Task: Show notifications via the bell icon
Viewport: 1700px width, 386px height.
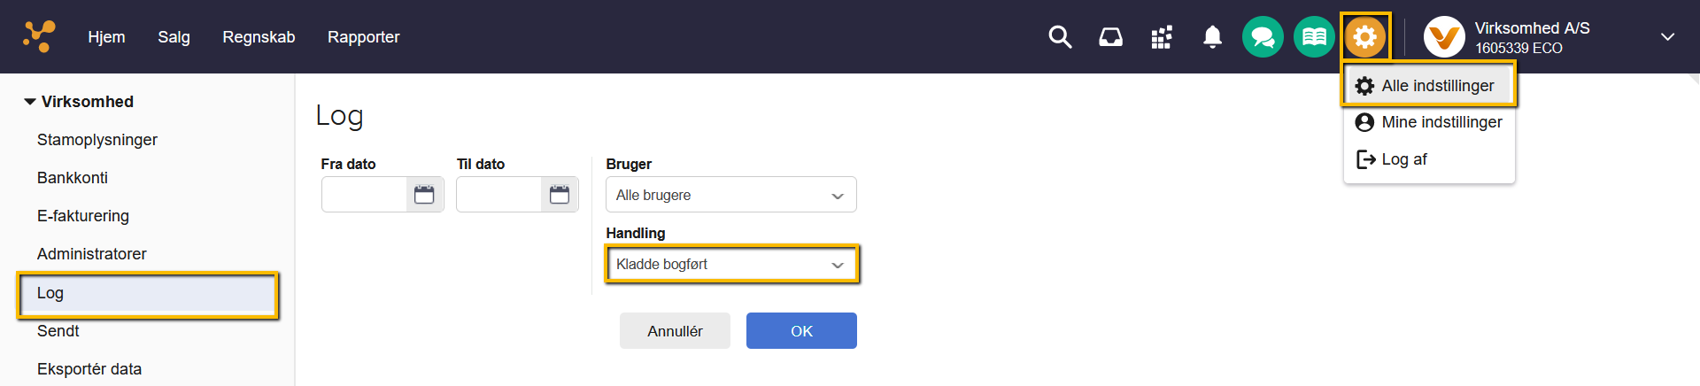Action: (x=1212, y=37)
